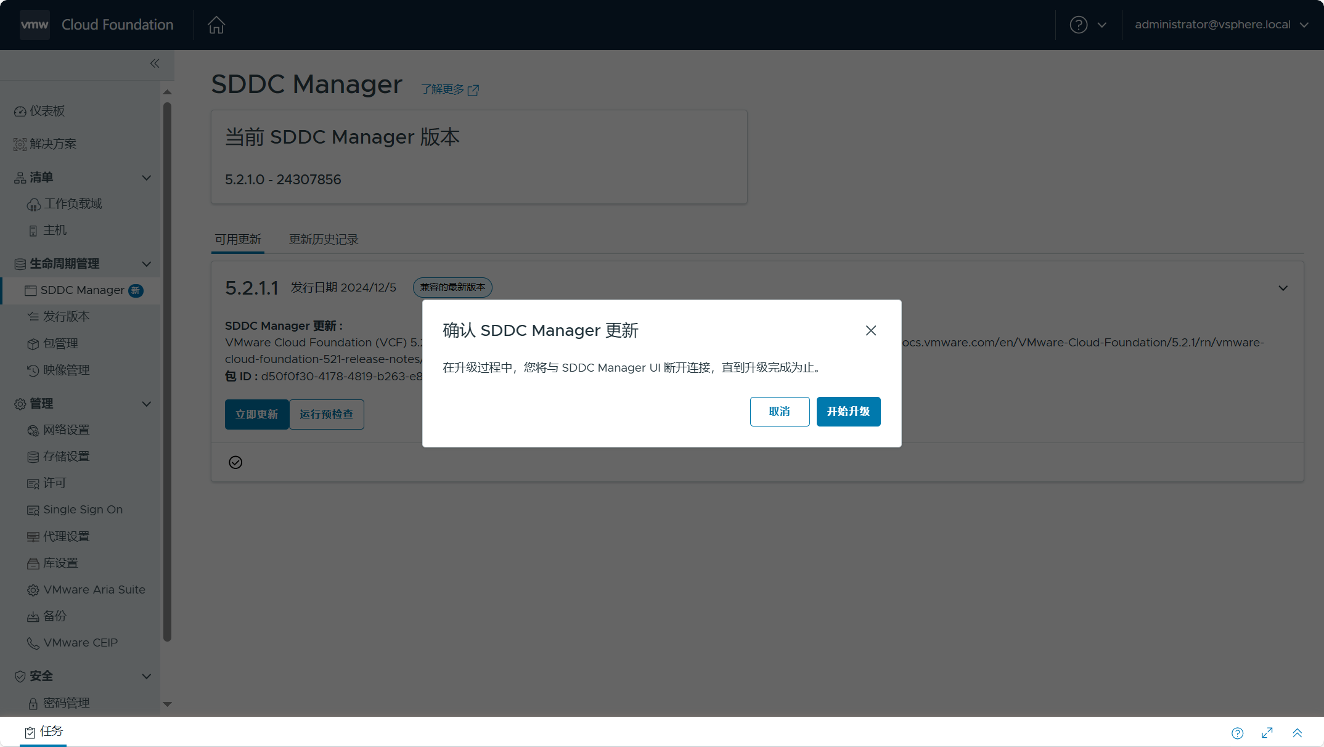The image size is (1324, 747).
Task: Collapse the Lifecycle Management (生命周期管理) section
Action: pos(147,264)
